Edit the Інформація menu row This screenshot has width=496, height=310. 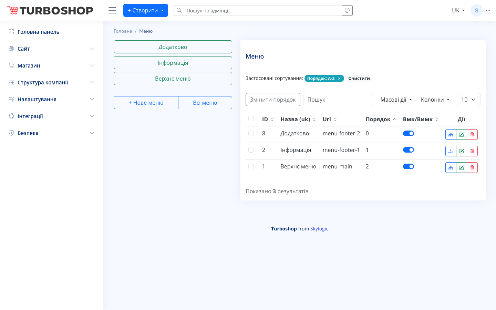click(x=462, y=151)
